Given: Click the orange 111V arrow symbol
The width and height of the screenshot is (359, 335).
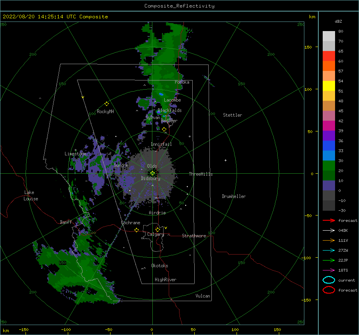Looking at the screenshot, I should pos(329,240).
